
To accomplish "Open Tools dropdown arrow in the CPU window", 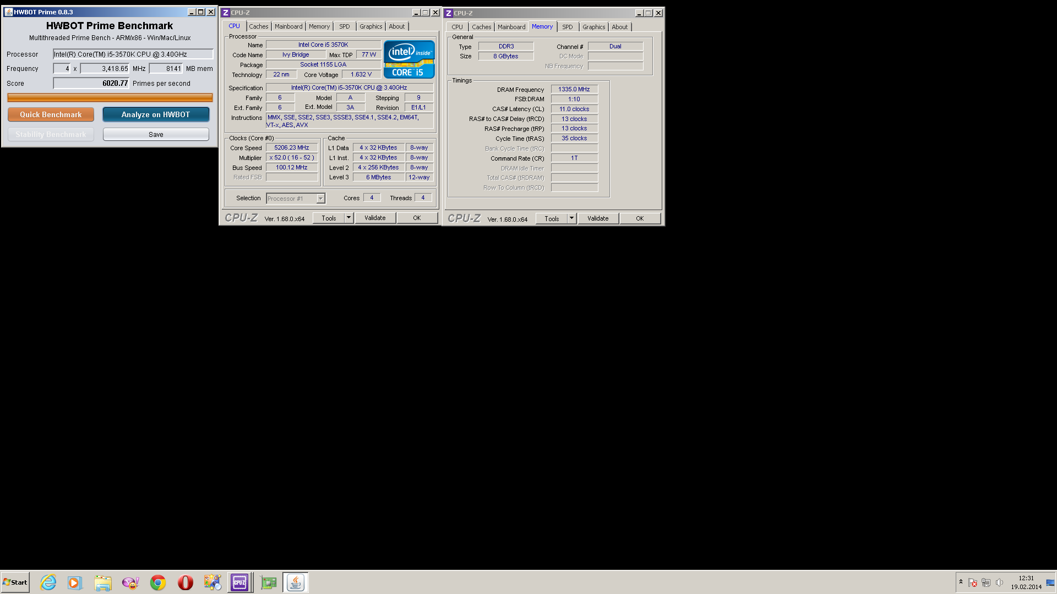I will point(348,218).
